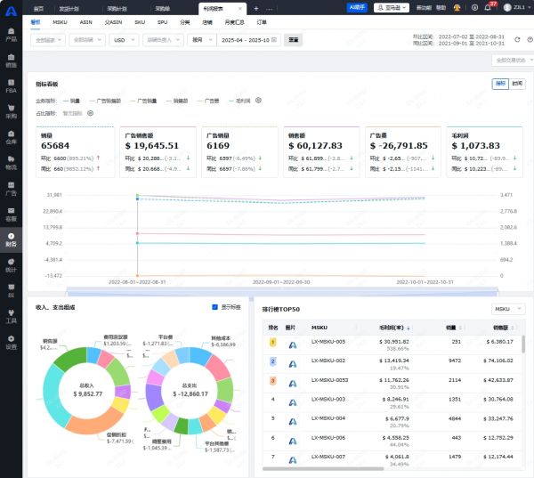The height and width of the screenshot is (478, 534).
Task: Click the 重置 button
Action: (294, 40)
